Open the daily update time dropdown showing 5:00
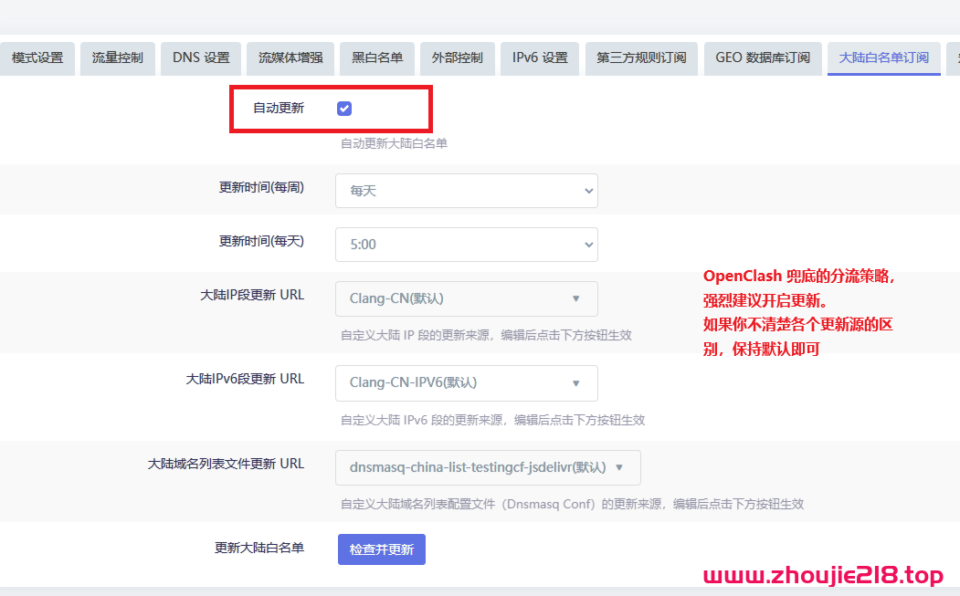The width and height of the screenshot is (960, 596). (x=466, y=244)
